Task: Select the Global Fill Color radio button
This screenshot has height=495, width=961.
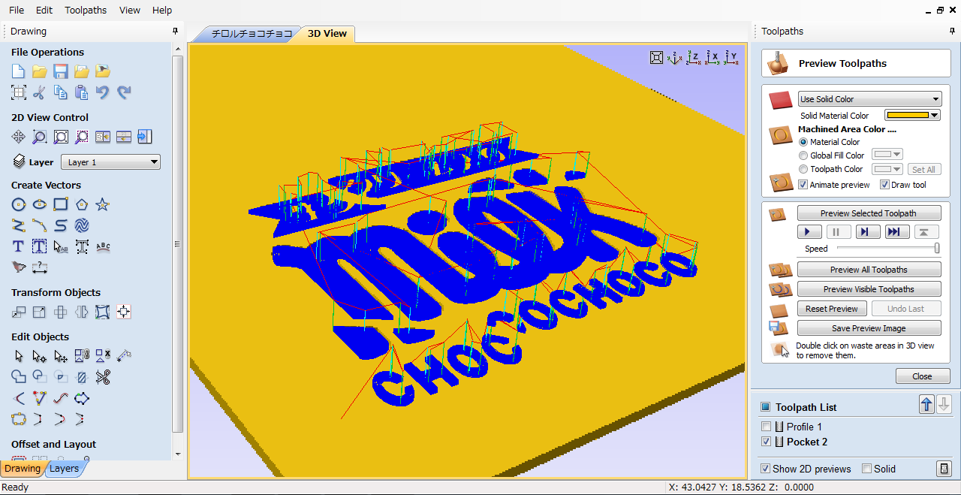Action: point(803,155)
